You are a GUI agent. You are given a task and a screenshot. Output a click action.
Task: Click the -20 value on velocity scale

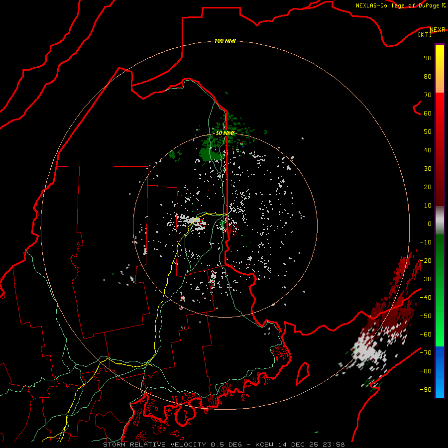(x=426, y=260)
